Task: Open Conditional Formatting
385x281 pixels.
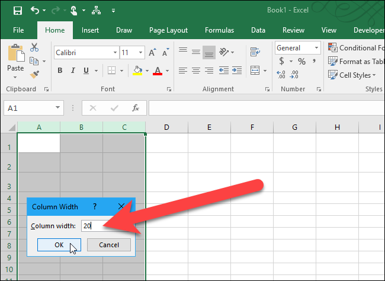Action: pos(355,47)
